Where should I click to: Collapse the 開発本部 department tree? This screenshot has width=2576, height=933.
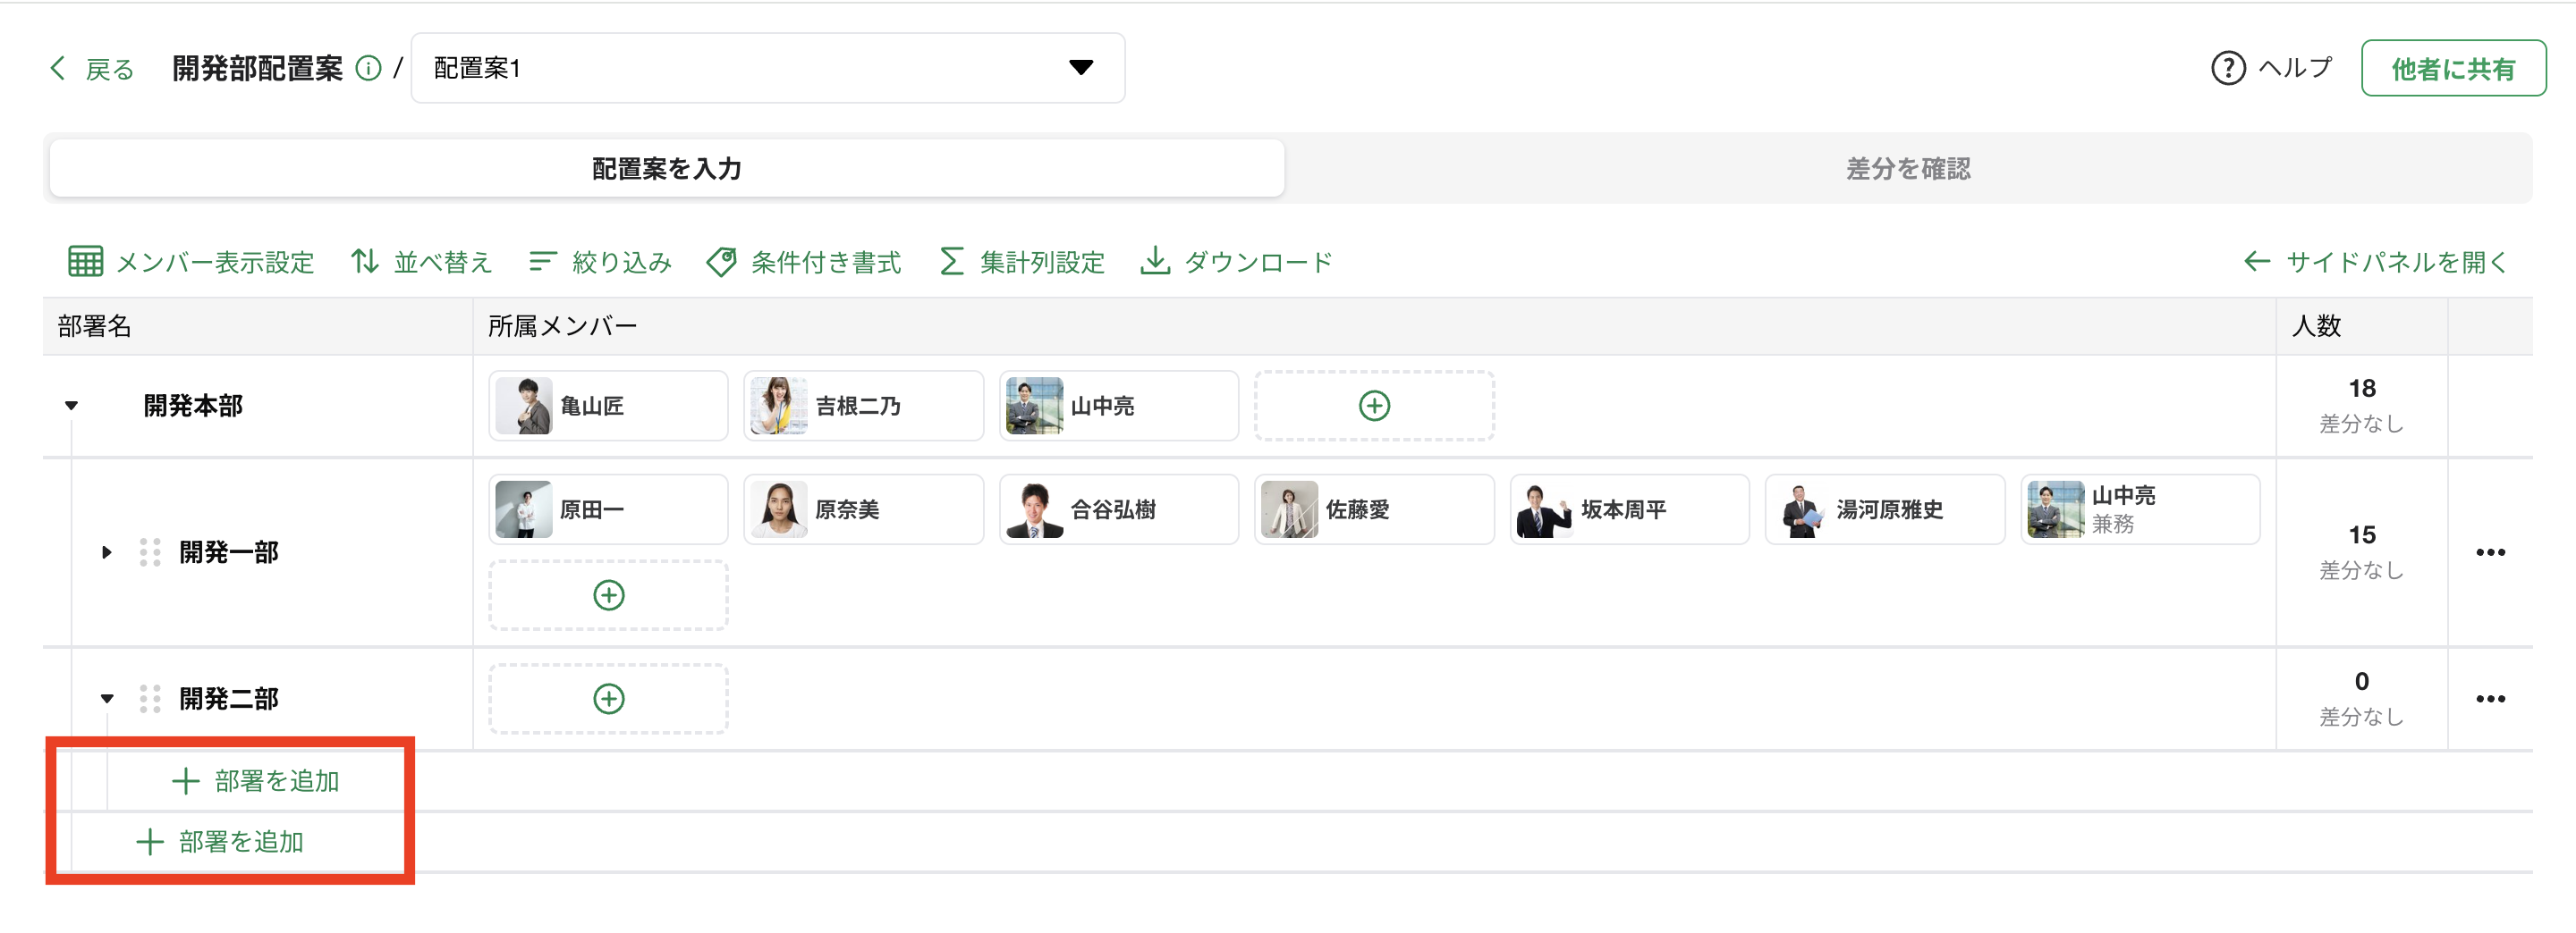pos(71,406)
